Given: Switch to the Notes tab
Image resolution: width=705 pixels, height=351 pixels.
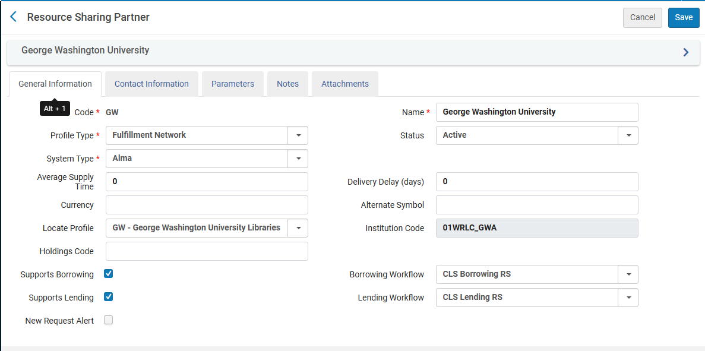Looking at the screenshot, I should click(287, 84).
